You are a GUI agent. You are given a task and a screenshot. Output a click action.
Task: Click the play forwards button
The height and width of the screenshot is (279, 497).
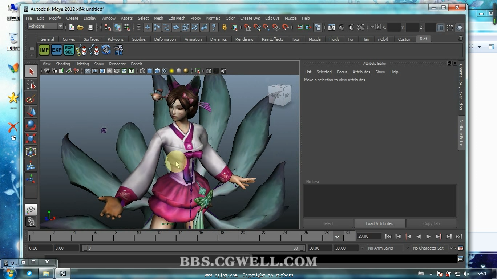428,236
